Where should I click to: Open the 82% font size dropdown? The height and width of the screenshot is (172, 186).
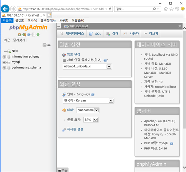(x=91, y=120)
